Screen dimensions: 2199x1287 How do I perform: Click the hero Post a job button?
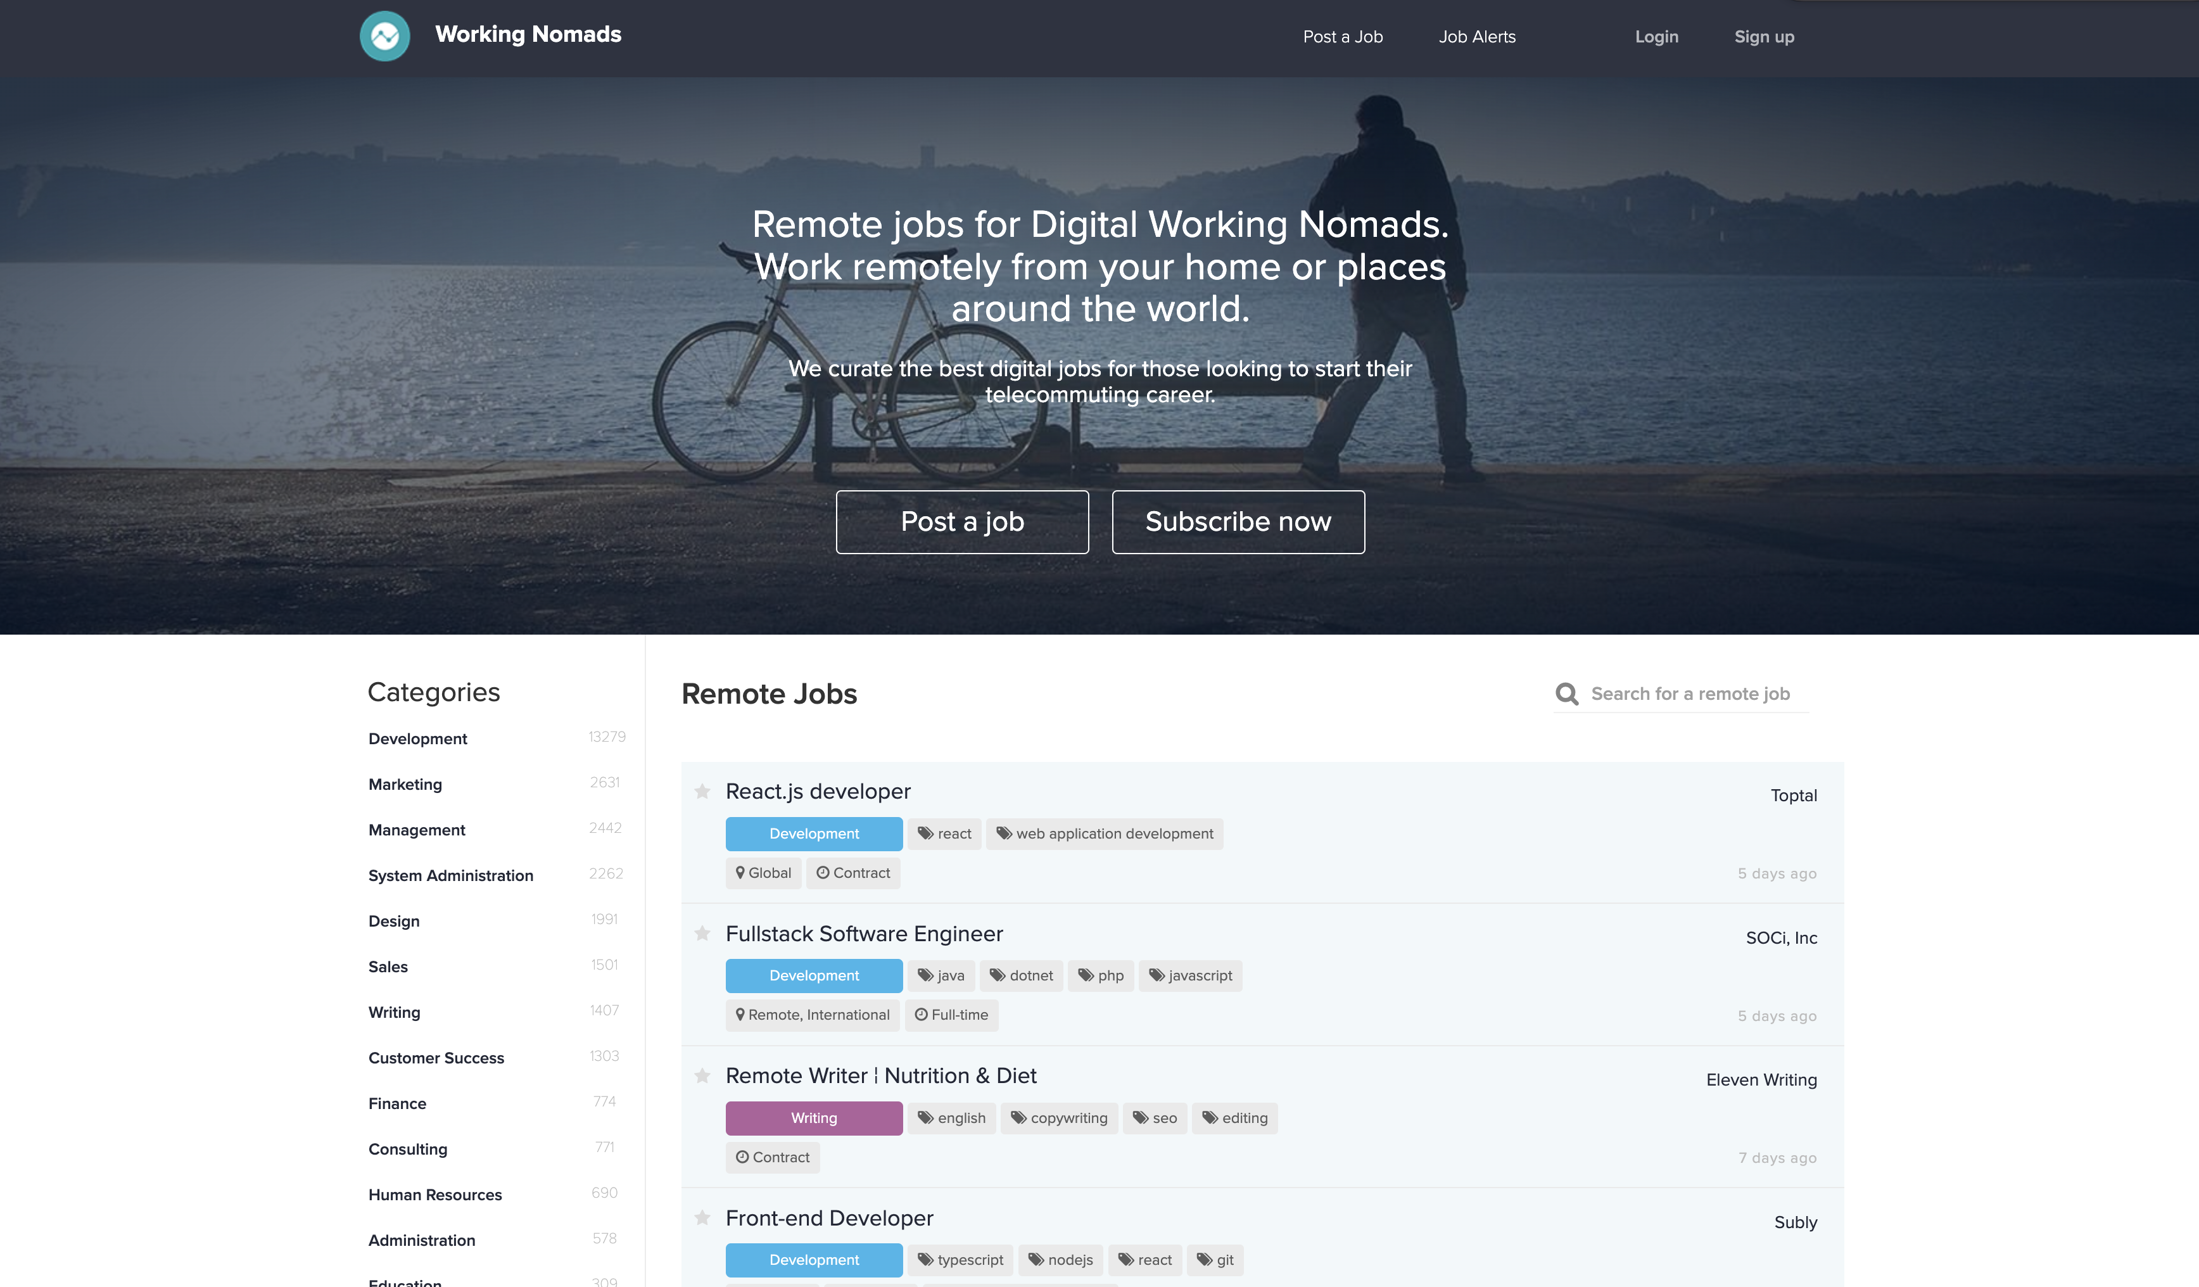[x=961, y=522]
